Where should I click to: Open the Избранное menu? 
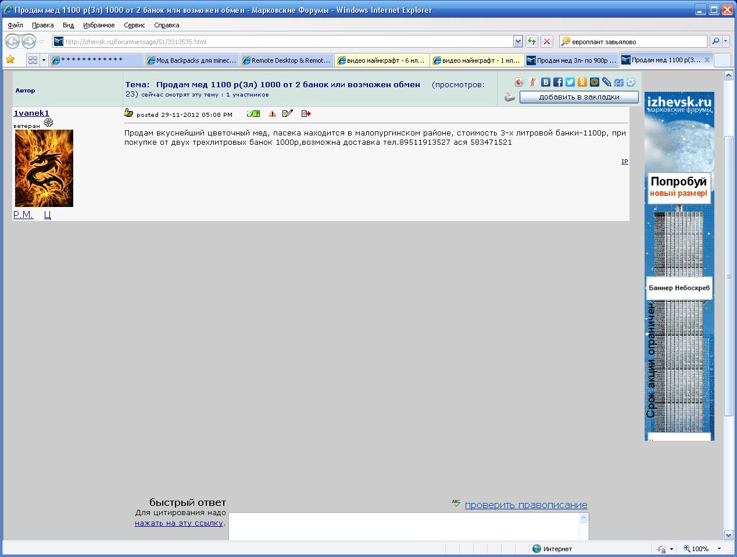[99, 25]
